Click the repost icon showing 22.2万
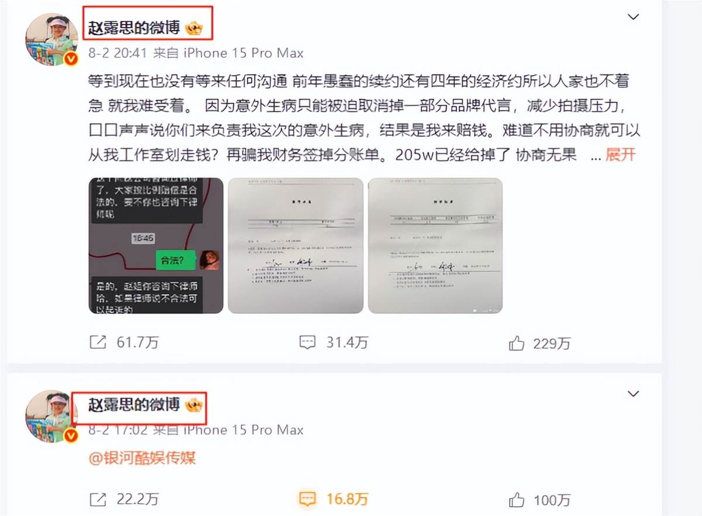702x516 pixels. pyautogui.click(x=98, y=499)
